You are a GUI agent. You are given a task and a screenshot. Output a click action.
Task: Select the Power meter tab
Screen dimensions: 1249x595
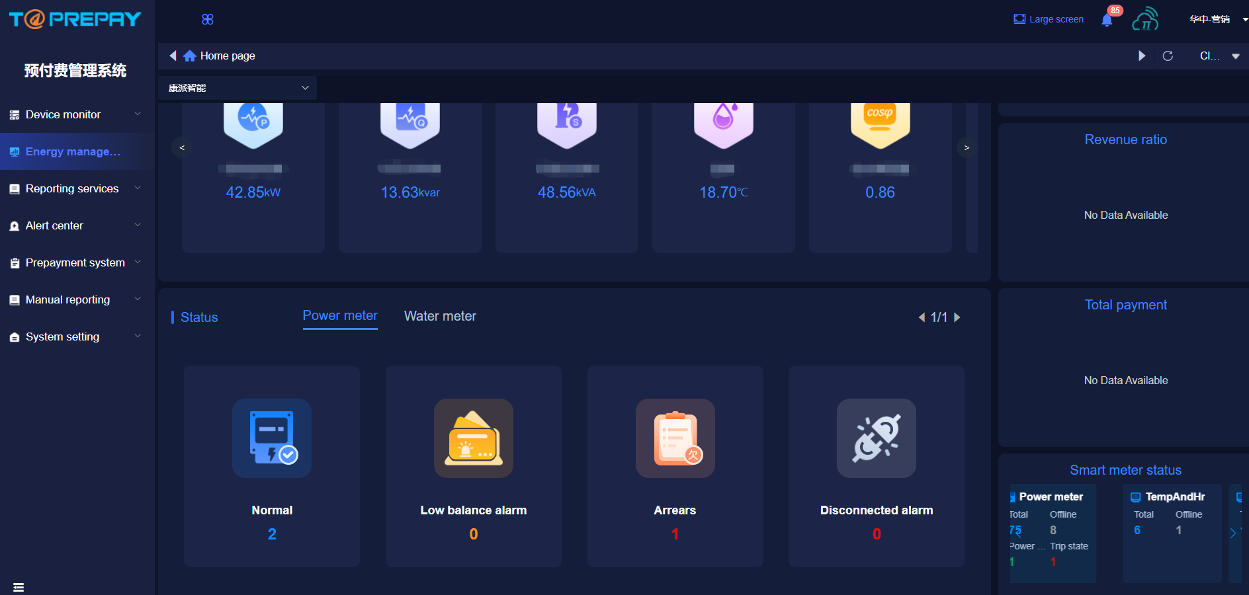tap(340, 315)
